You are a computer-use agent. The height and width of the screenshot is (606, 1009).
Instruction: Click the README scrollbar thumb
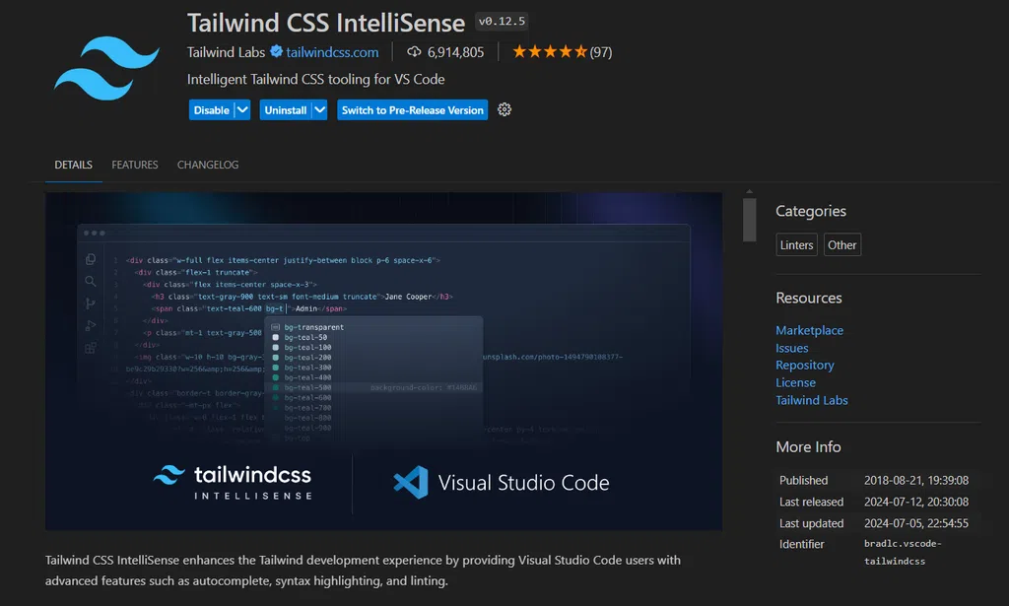click(x=749, y=220)
